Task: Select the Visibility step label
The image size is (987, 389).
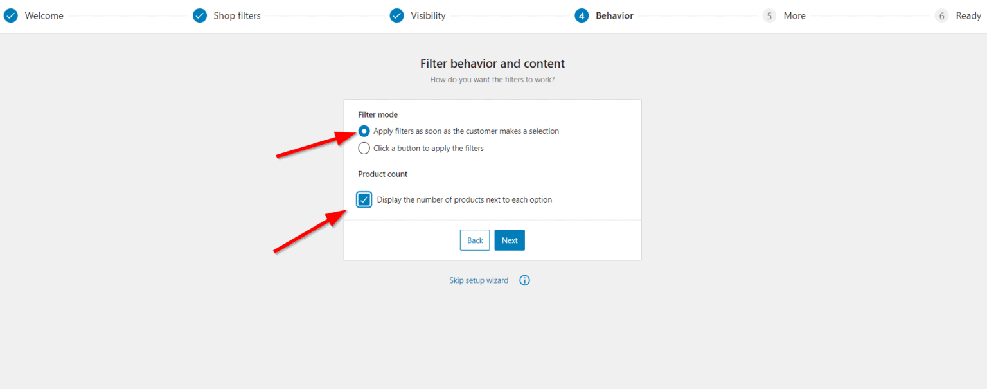Action: tap(429, 15)
